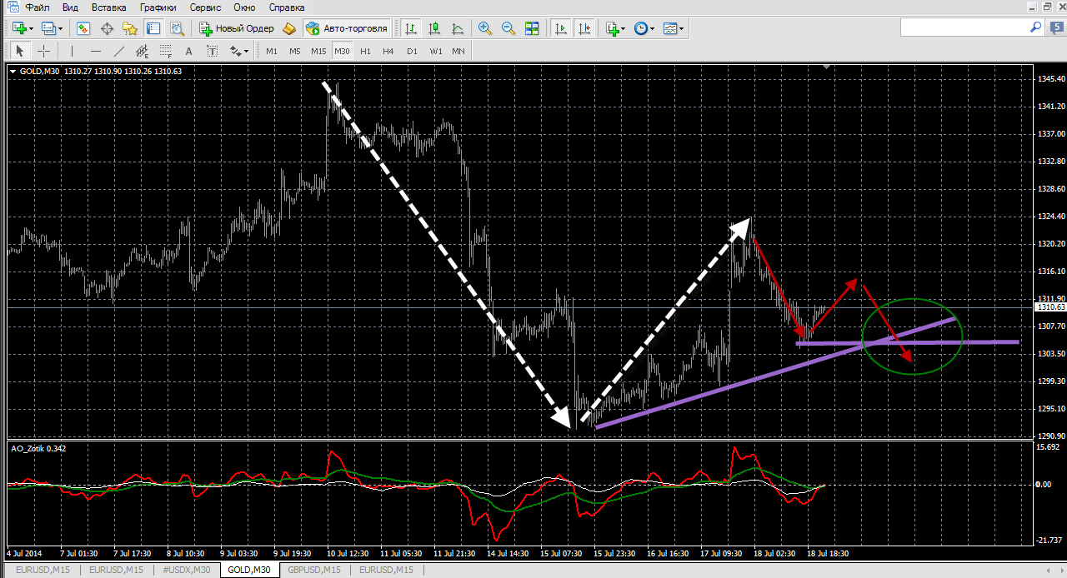This screenshot has height=578, width=1067.
Task: Open the Вид menu
Action: coord(70,7)
